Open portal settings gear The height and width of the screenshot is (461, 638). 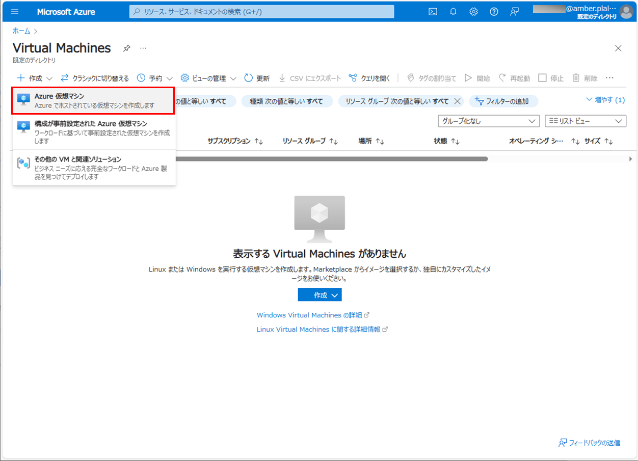click(x=473, y=12)
